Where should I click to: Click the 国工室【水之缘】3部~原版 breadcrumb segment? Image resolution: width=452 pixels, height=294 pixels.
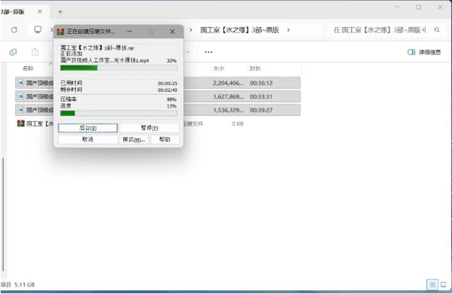click(240, 30)
